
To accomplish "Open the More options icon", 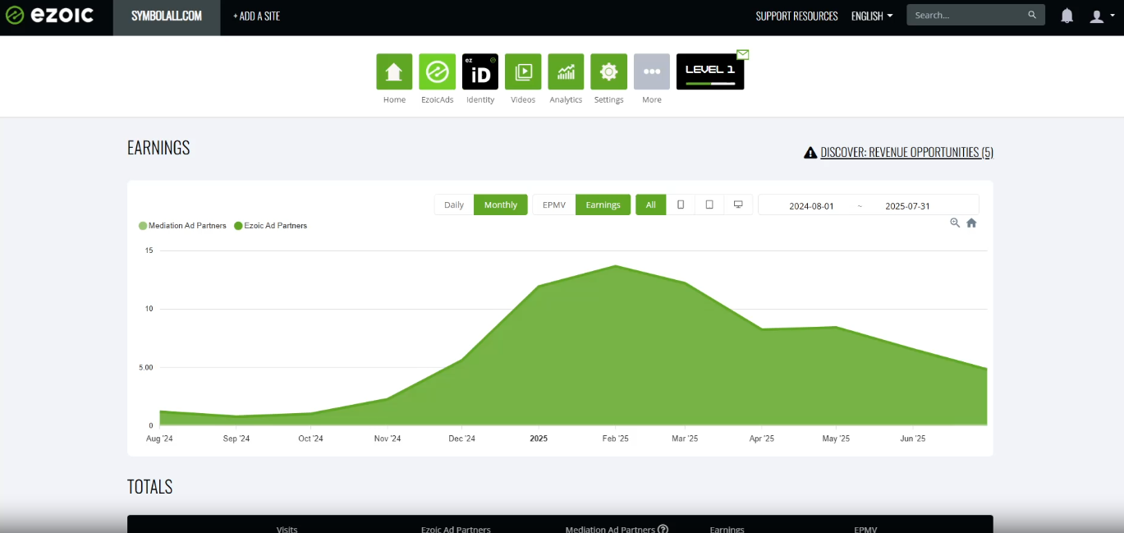I will [x=652, y=71].
